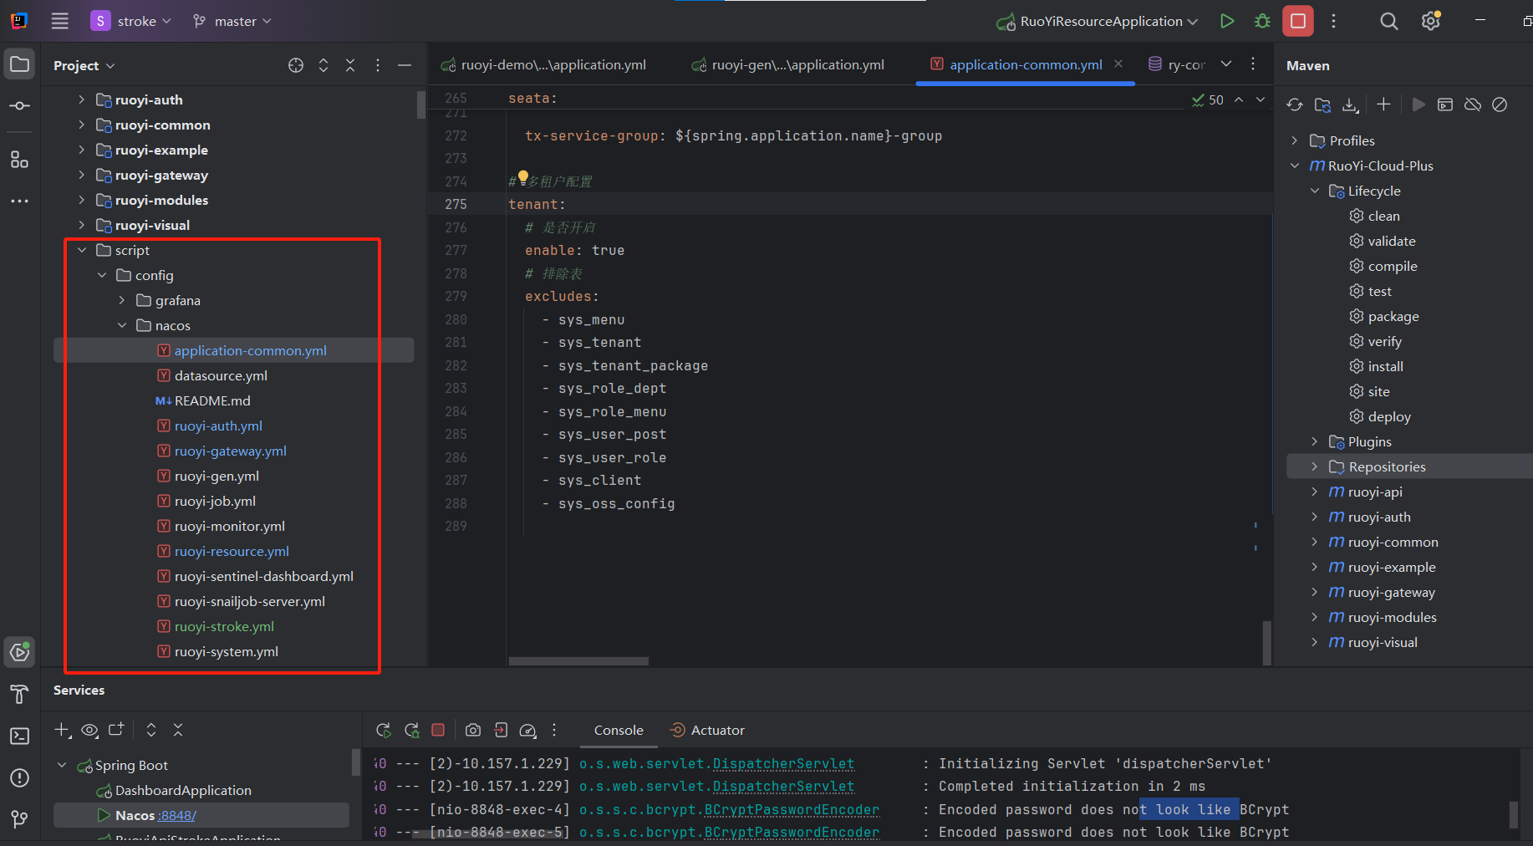Image resolution: width=1533 pixels, height=846 pixels.
Task: Open ruoyi-gateway.yml in project tree
Action: click(x=230, y=451)
